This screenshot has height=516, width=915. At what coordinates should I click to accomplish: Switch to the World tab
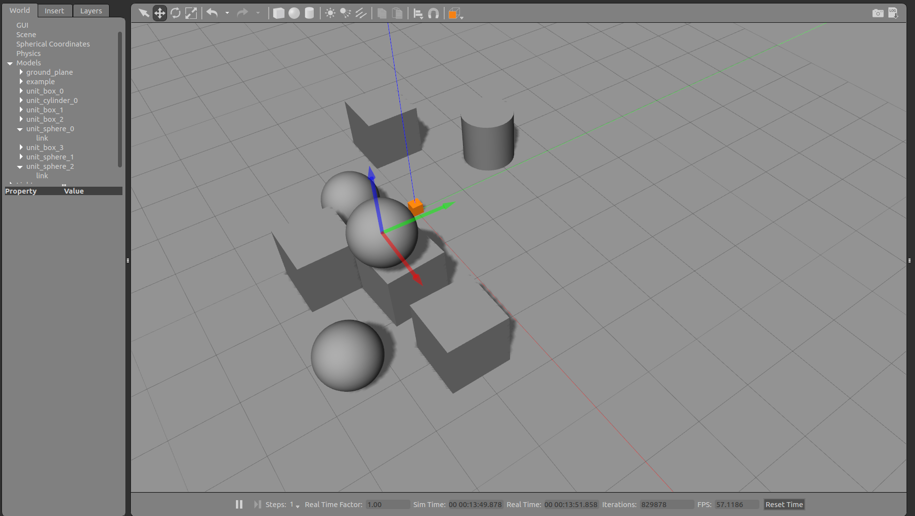pyautogui.click(x=20, y=10)
